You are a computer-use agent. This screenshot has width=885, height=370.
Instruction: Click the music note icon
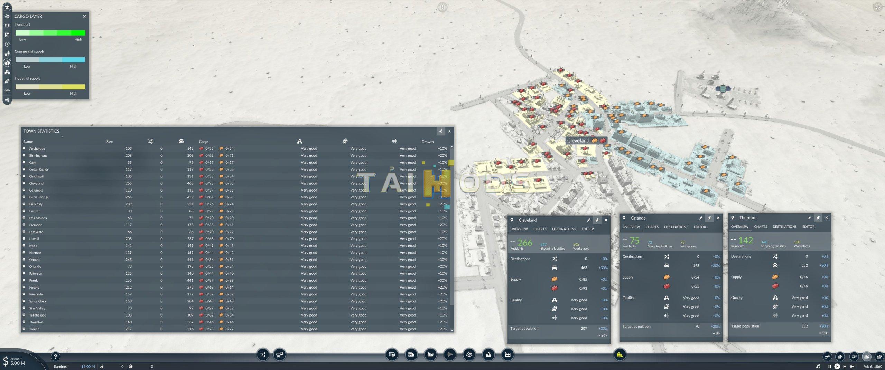[818, 366]
